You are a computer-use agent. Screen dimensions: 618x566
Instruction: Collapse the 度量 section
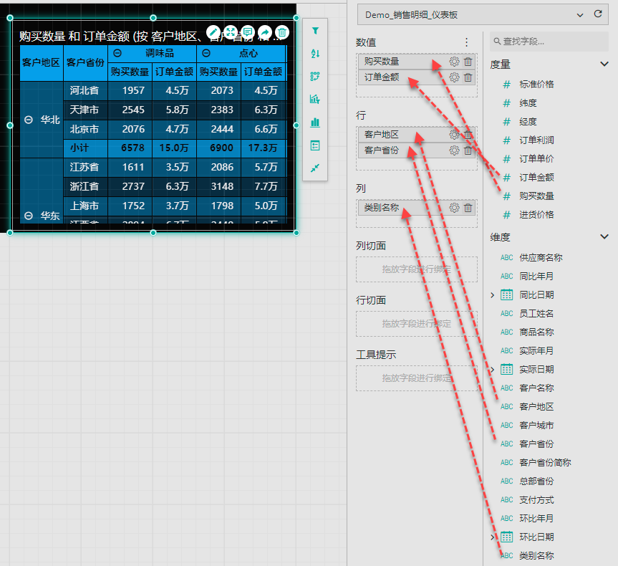pyautogui.click(x=604, y=64)
